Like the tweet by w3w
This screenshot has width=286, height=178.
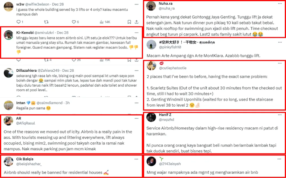(74, 22)
